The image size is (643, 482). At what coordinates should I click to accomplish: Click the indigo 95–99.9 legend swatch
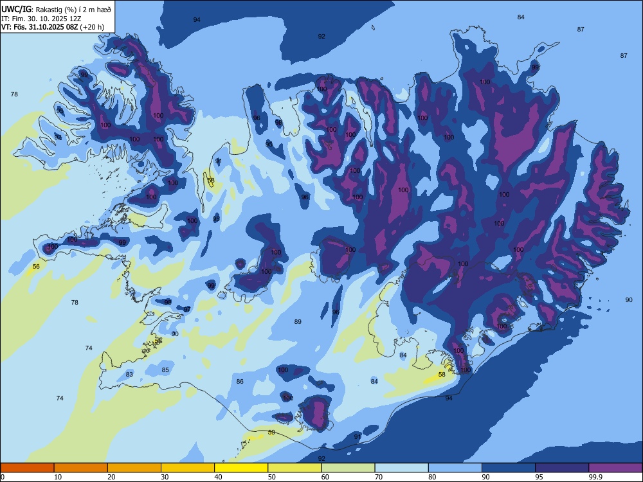[562, 468]
